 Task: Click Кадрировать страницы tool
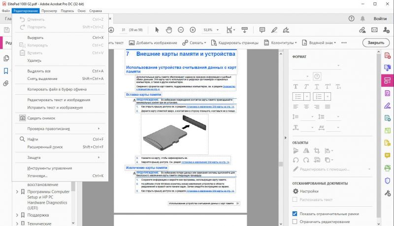(x=235, y=43)
